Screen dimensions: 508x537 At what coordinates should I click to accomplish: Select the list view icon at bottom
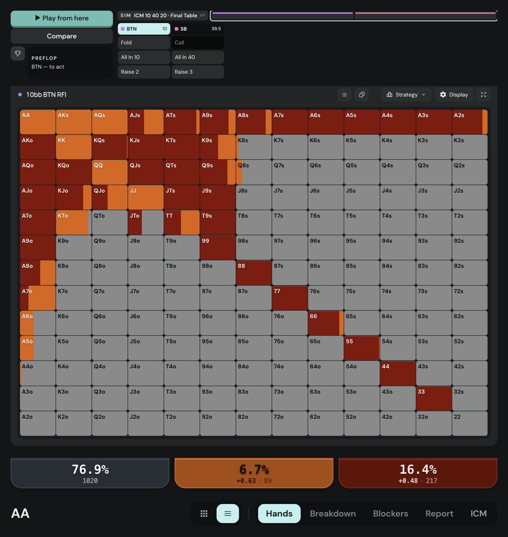pyautogui.click(x=228, y=513)
